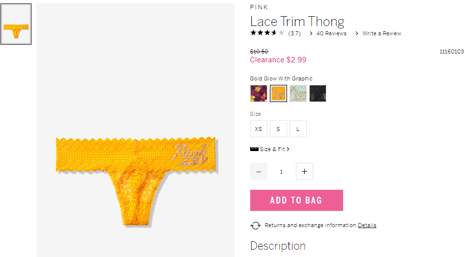This screenshot has height=257, width=465.
Task: Edit the quantity field showing 1
Action: click(282, 172)
